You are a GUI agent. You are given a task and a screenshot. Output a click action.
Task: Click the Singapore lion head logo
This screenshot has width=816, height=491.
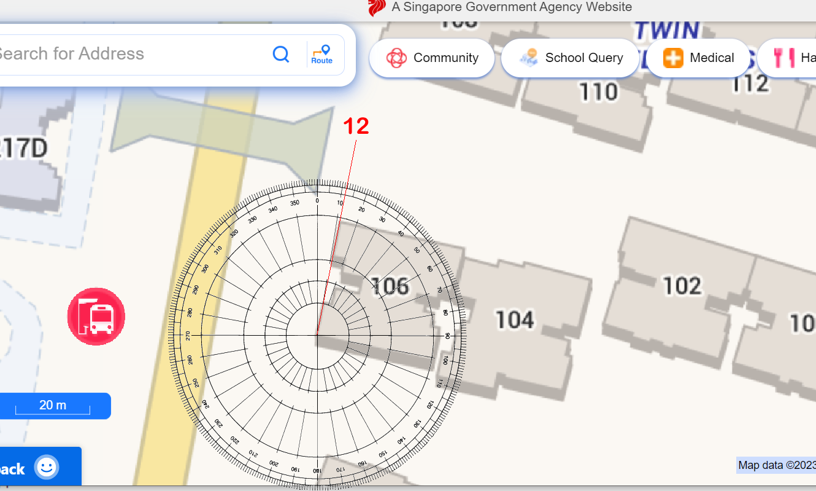(375, 8)
